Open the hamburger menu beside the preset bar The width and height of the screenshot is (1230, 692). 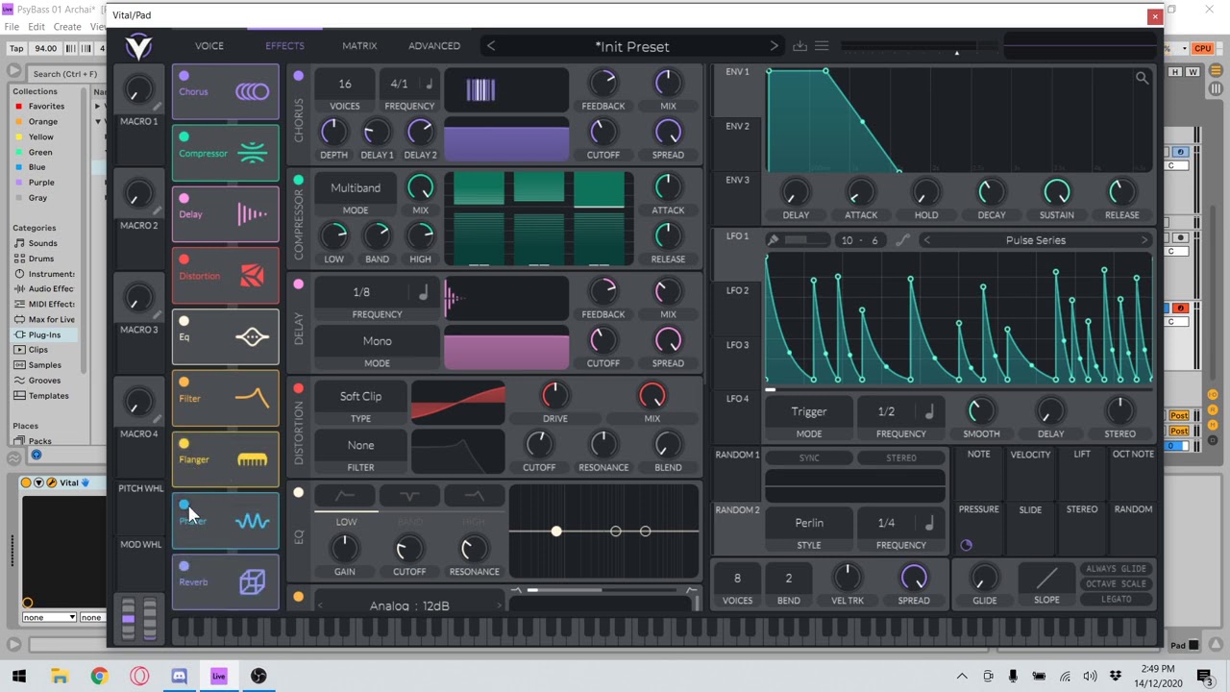pyautogui.click(x=822, y=46)
